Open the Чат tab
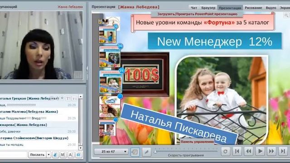Image resolution: width=290 pixels, height=163 pixels. tap(193, 8)
